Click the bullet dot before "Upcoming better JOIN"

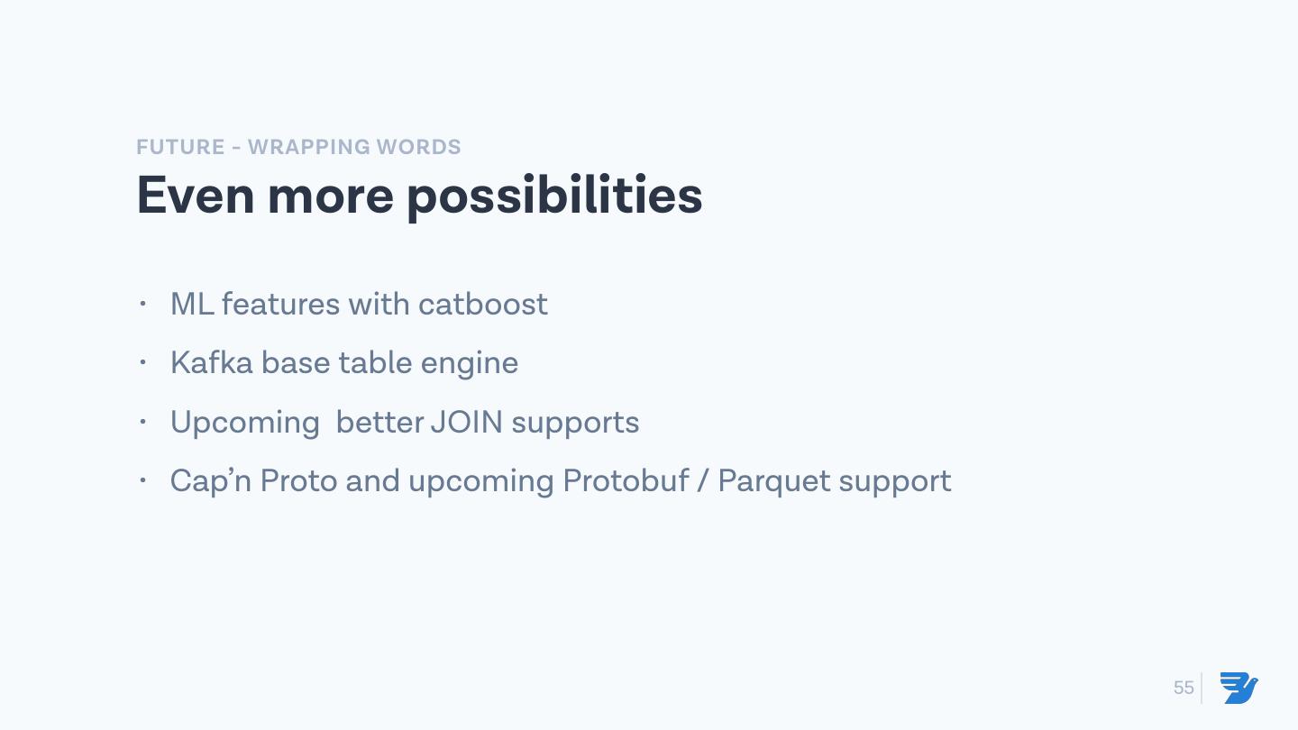142,422
